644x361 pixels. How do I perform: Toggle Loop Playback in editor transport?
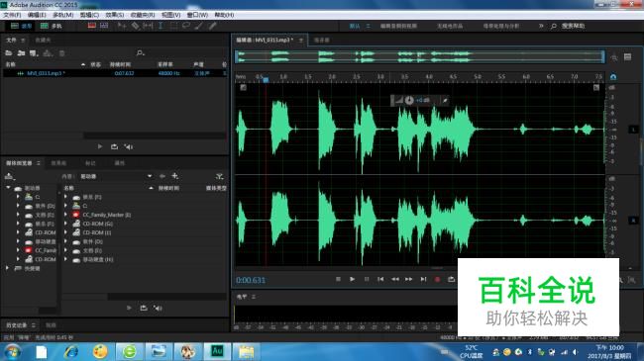pyautogui.click(x=451, y=279)
